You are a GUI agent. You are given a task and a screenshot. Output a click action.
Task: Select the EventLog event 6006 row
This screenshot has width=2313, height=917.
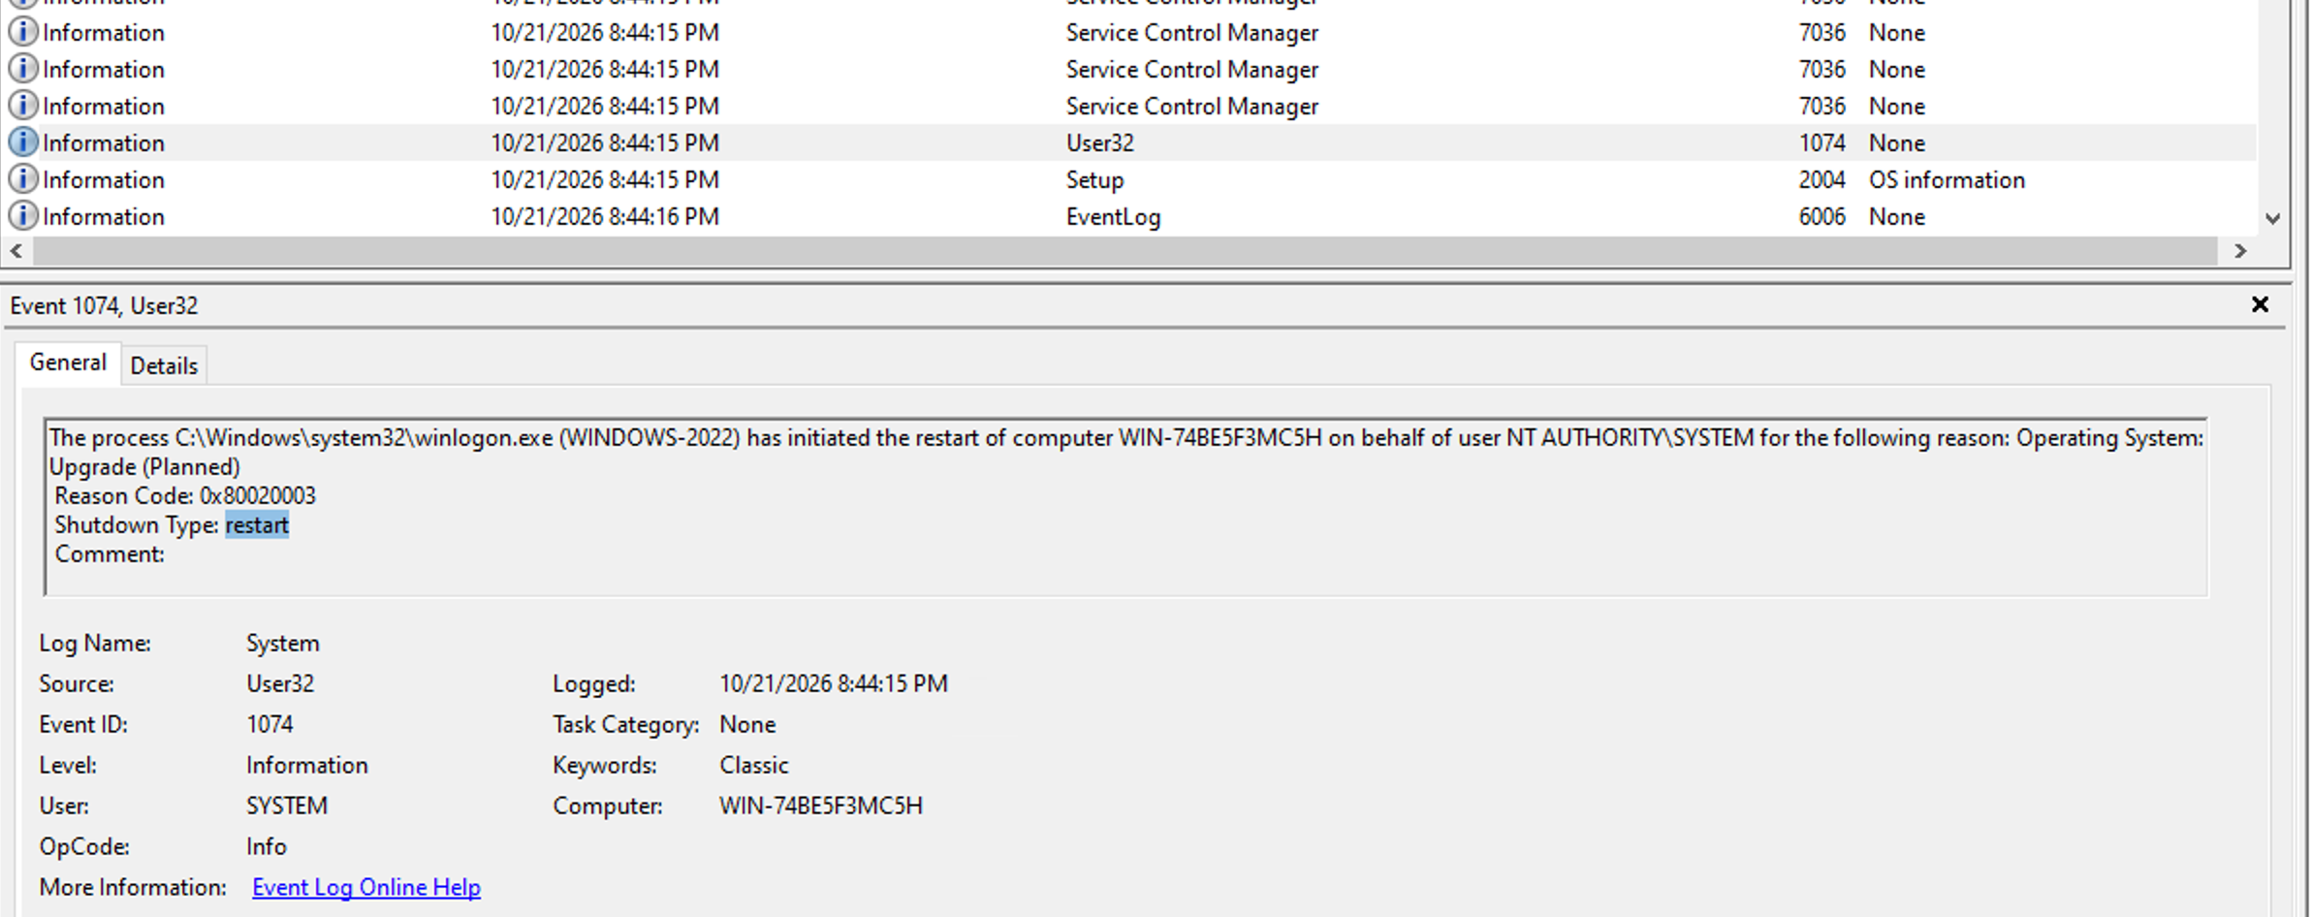(1129, 216)
